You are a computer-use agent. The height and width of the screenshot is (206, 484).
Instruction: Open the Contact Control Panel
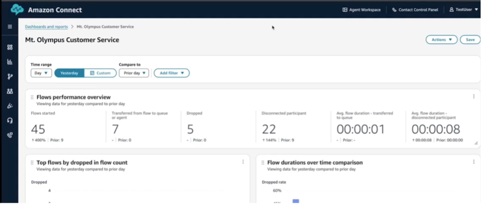click(415, 10)
